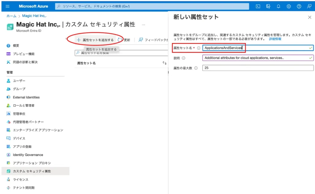Open the notifications bell

278,6
